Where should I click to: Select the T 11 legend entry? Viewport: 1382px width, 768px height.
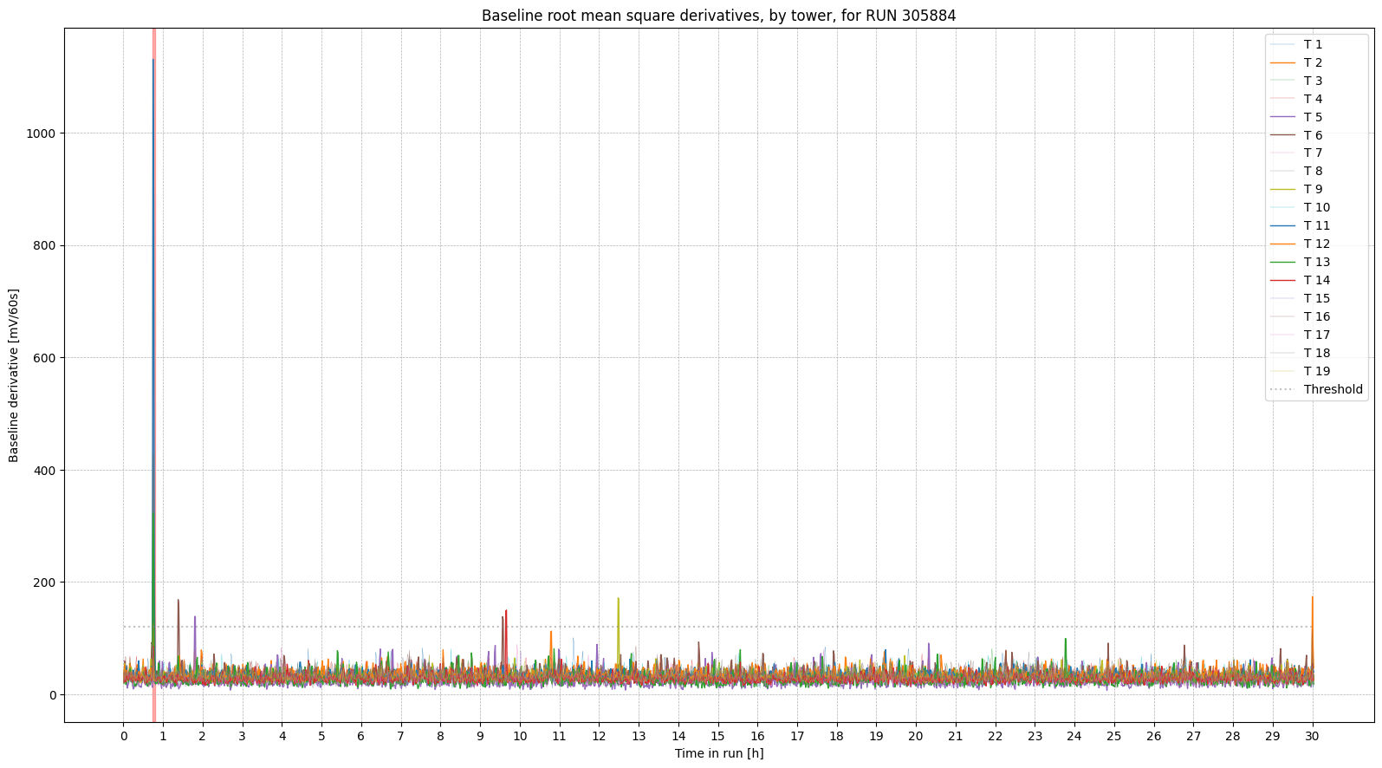pos(1316,225)
